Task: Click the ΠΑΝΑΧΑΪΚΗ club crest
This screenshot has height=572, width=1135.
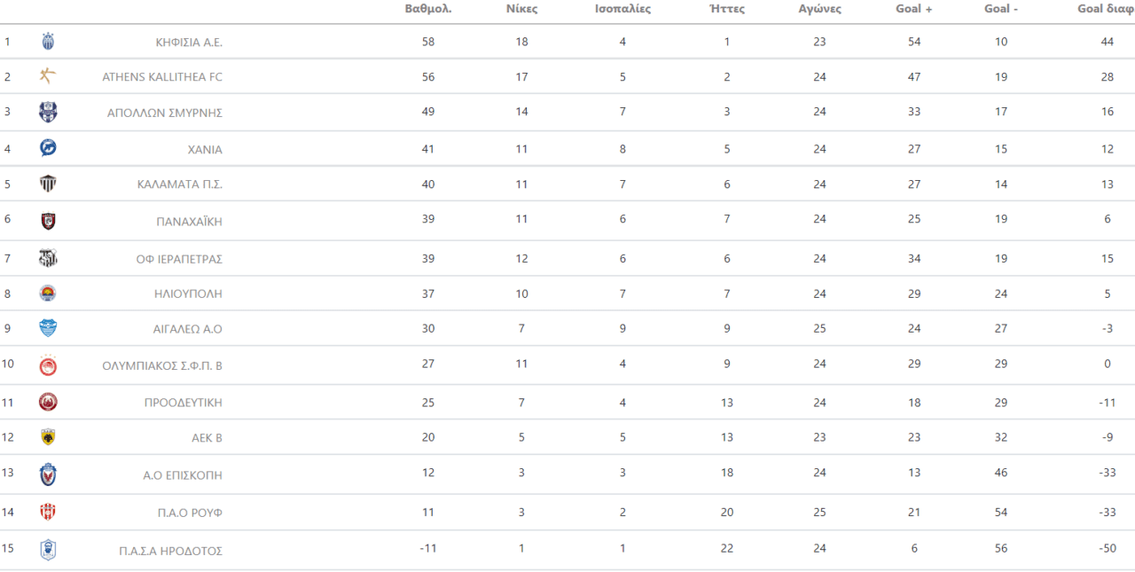Action: (x=48, y=221)
